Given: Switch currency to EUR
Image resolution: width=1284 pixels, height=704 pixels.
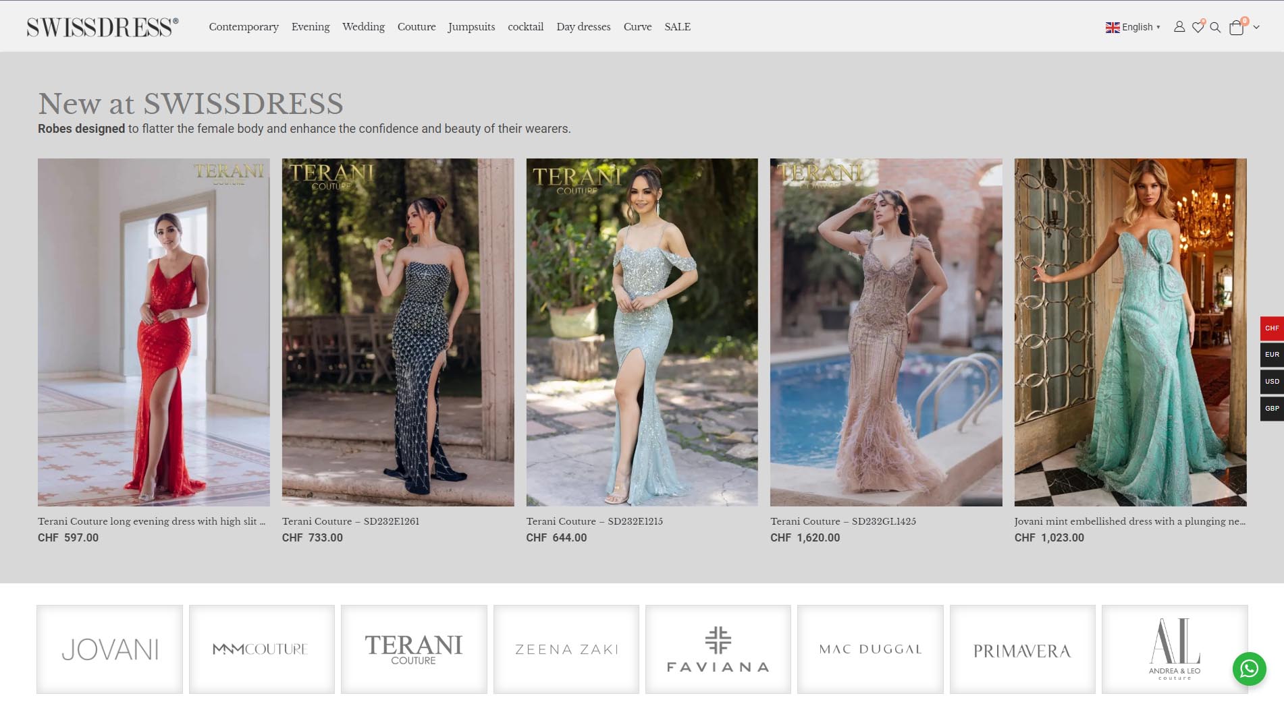Looking at the screenshot, I should (1272, 355).
